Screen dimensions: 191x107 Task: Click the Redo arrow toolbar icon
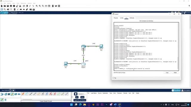[33, 6]
